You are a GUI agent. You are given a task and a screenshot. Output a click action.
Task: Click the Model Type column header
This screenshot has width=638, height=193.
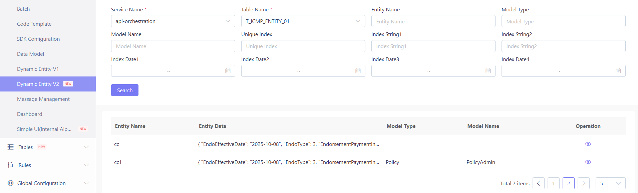click(x=401, y=126)
